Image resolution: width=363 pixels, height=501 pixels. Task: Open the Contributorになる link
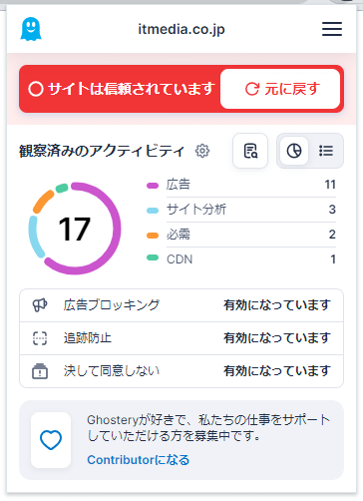[138, 460]
